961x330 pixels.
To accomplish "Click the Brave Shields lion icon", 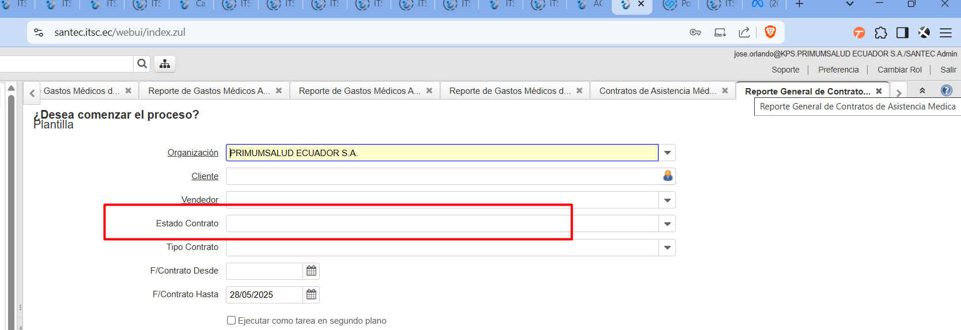I will pos(770,32).
